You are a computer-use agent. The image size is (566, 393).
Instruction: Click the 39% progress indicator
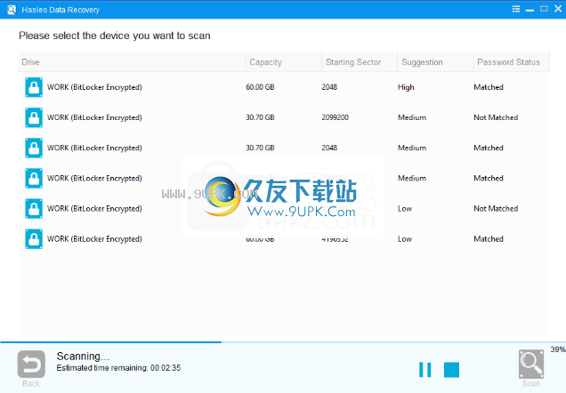point(558,349)
